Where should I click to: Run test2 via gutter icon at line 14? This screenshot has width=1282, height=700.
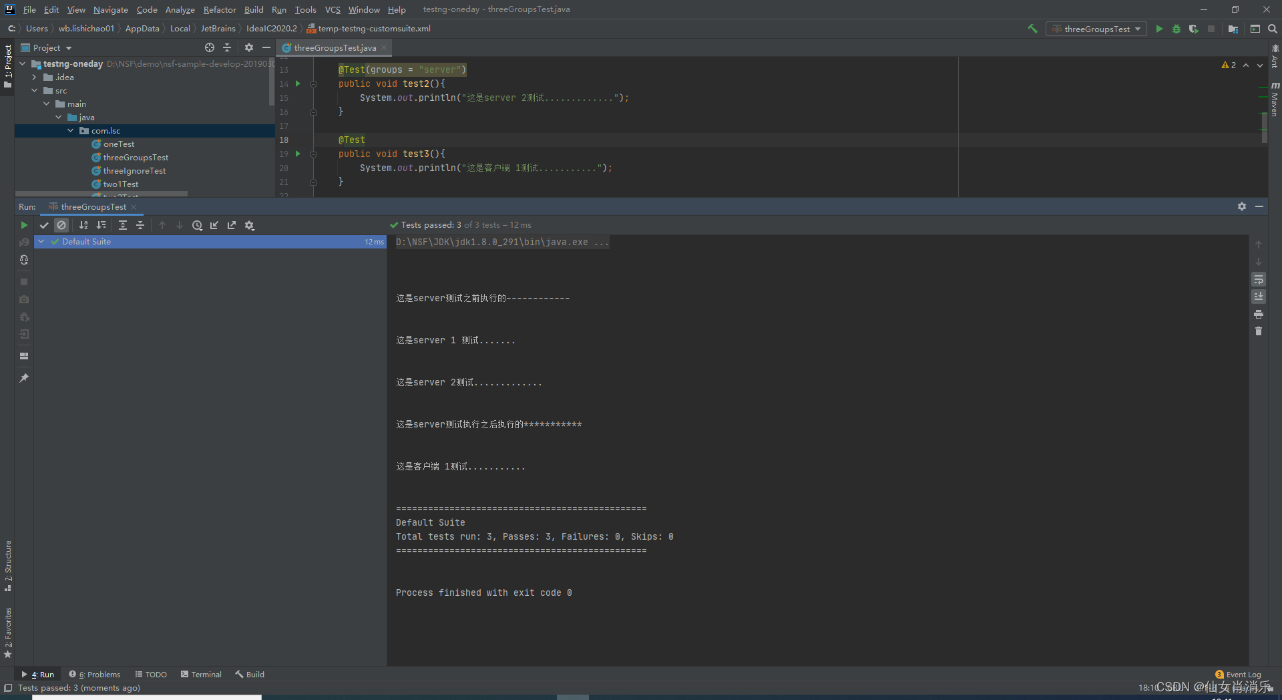pos(298,83)
